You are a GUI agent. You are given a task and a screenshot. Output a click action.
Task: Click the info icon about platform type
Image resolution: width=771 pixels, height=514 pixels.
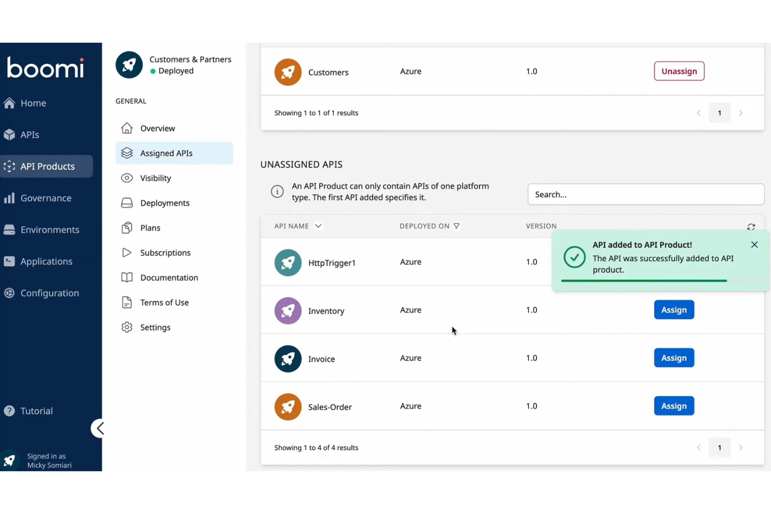click(x=277, y=191)
